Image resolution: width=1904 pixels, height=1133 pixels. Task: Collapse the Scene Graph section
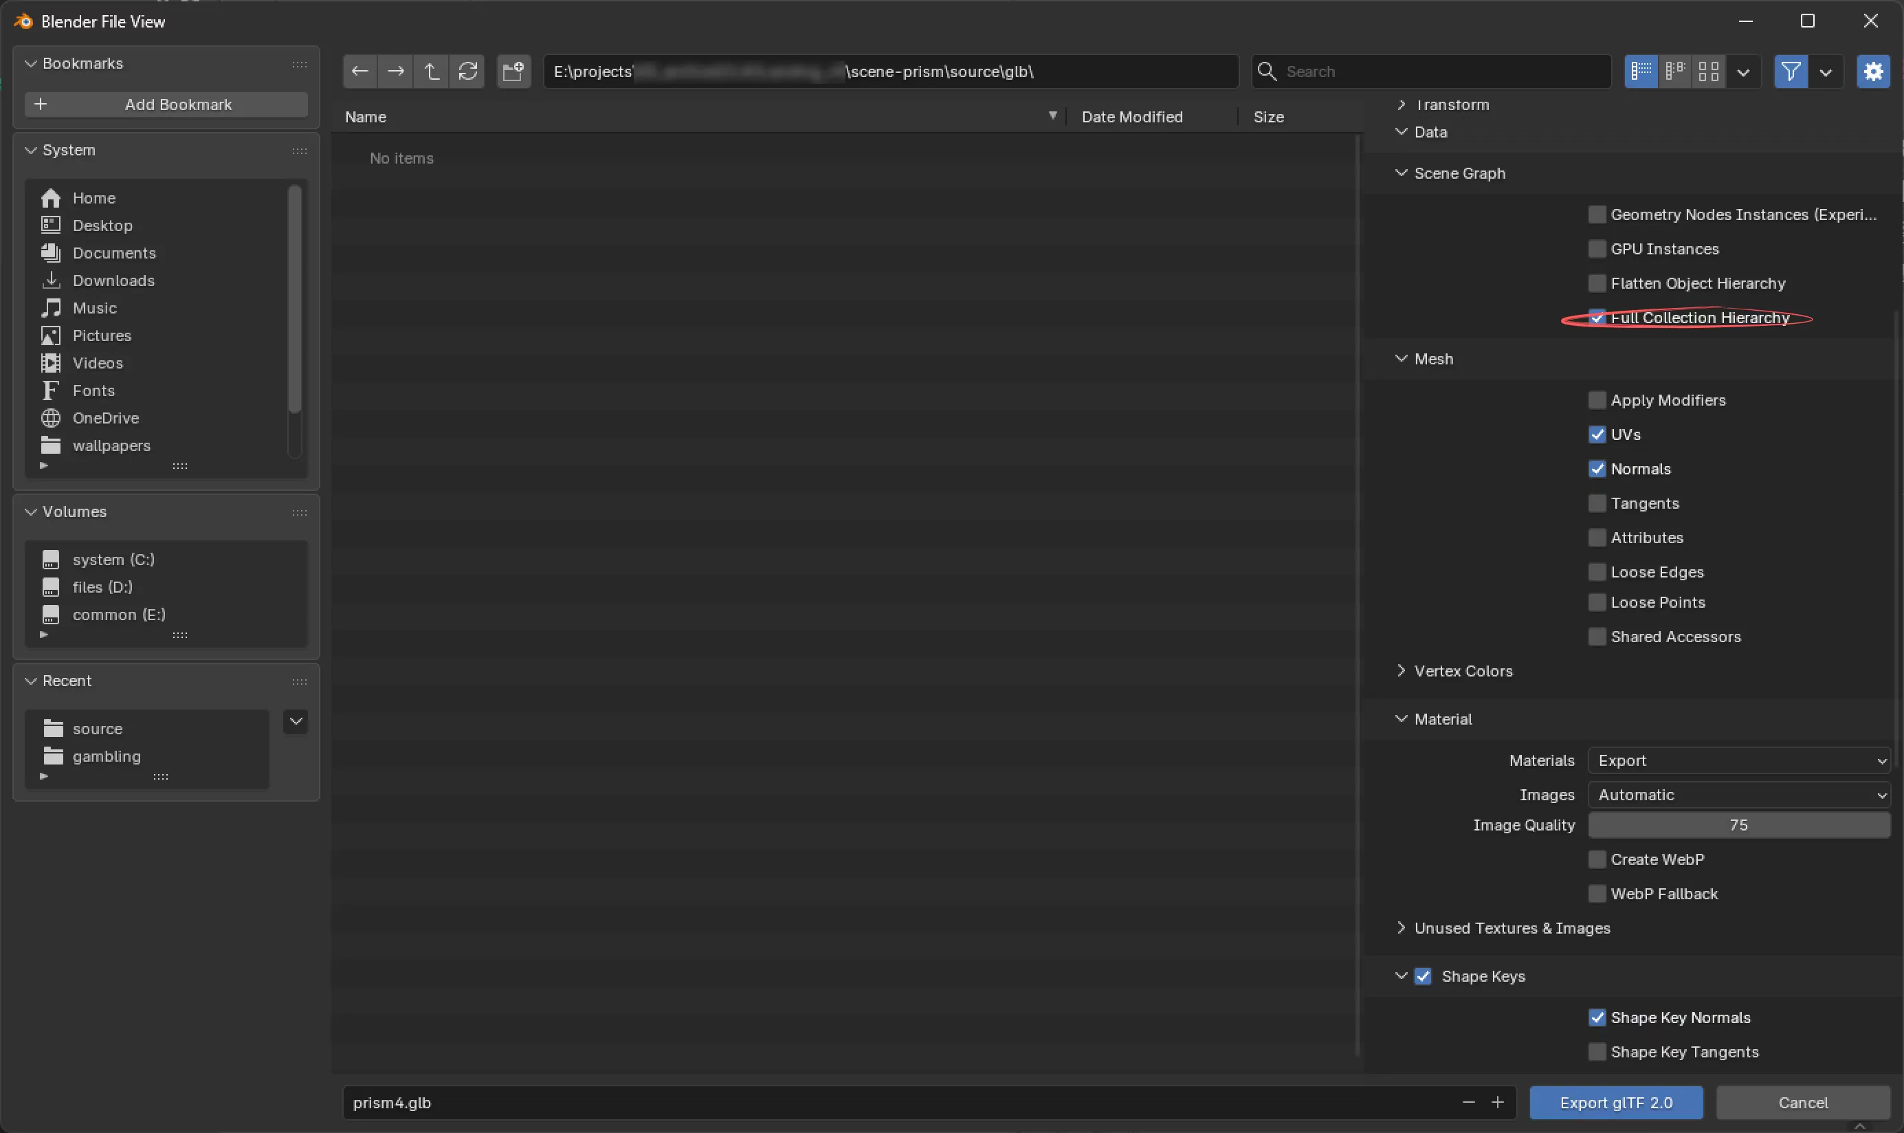1401,173
